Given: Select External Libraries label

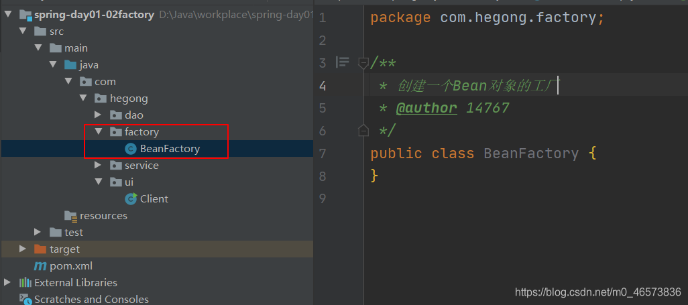Looking at the screenshot, I should [x=76, y=283].
